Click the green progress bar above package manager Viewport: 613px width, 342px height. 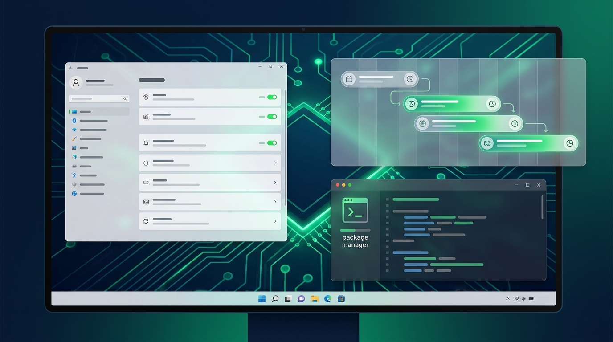point(355,230)
